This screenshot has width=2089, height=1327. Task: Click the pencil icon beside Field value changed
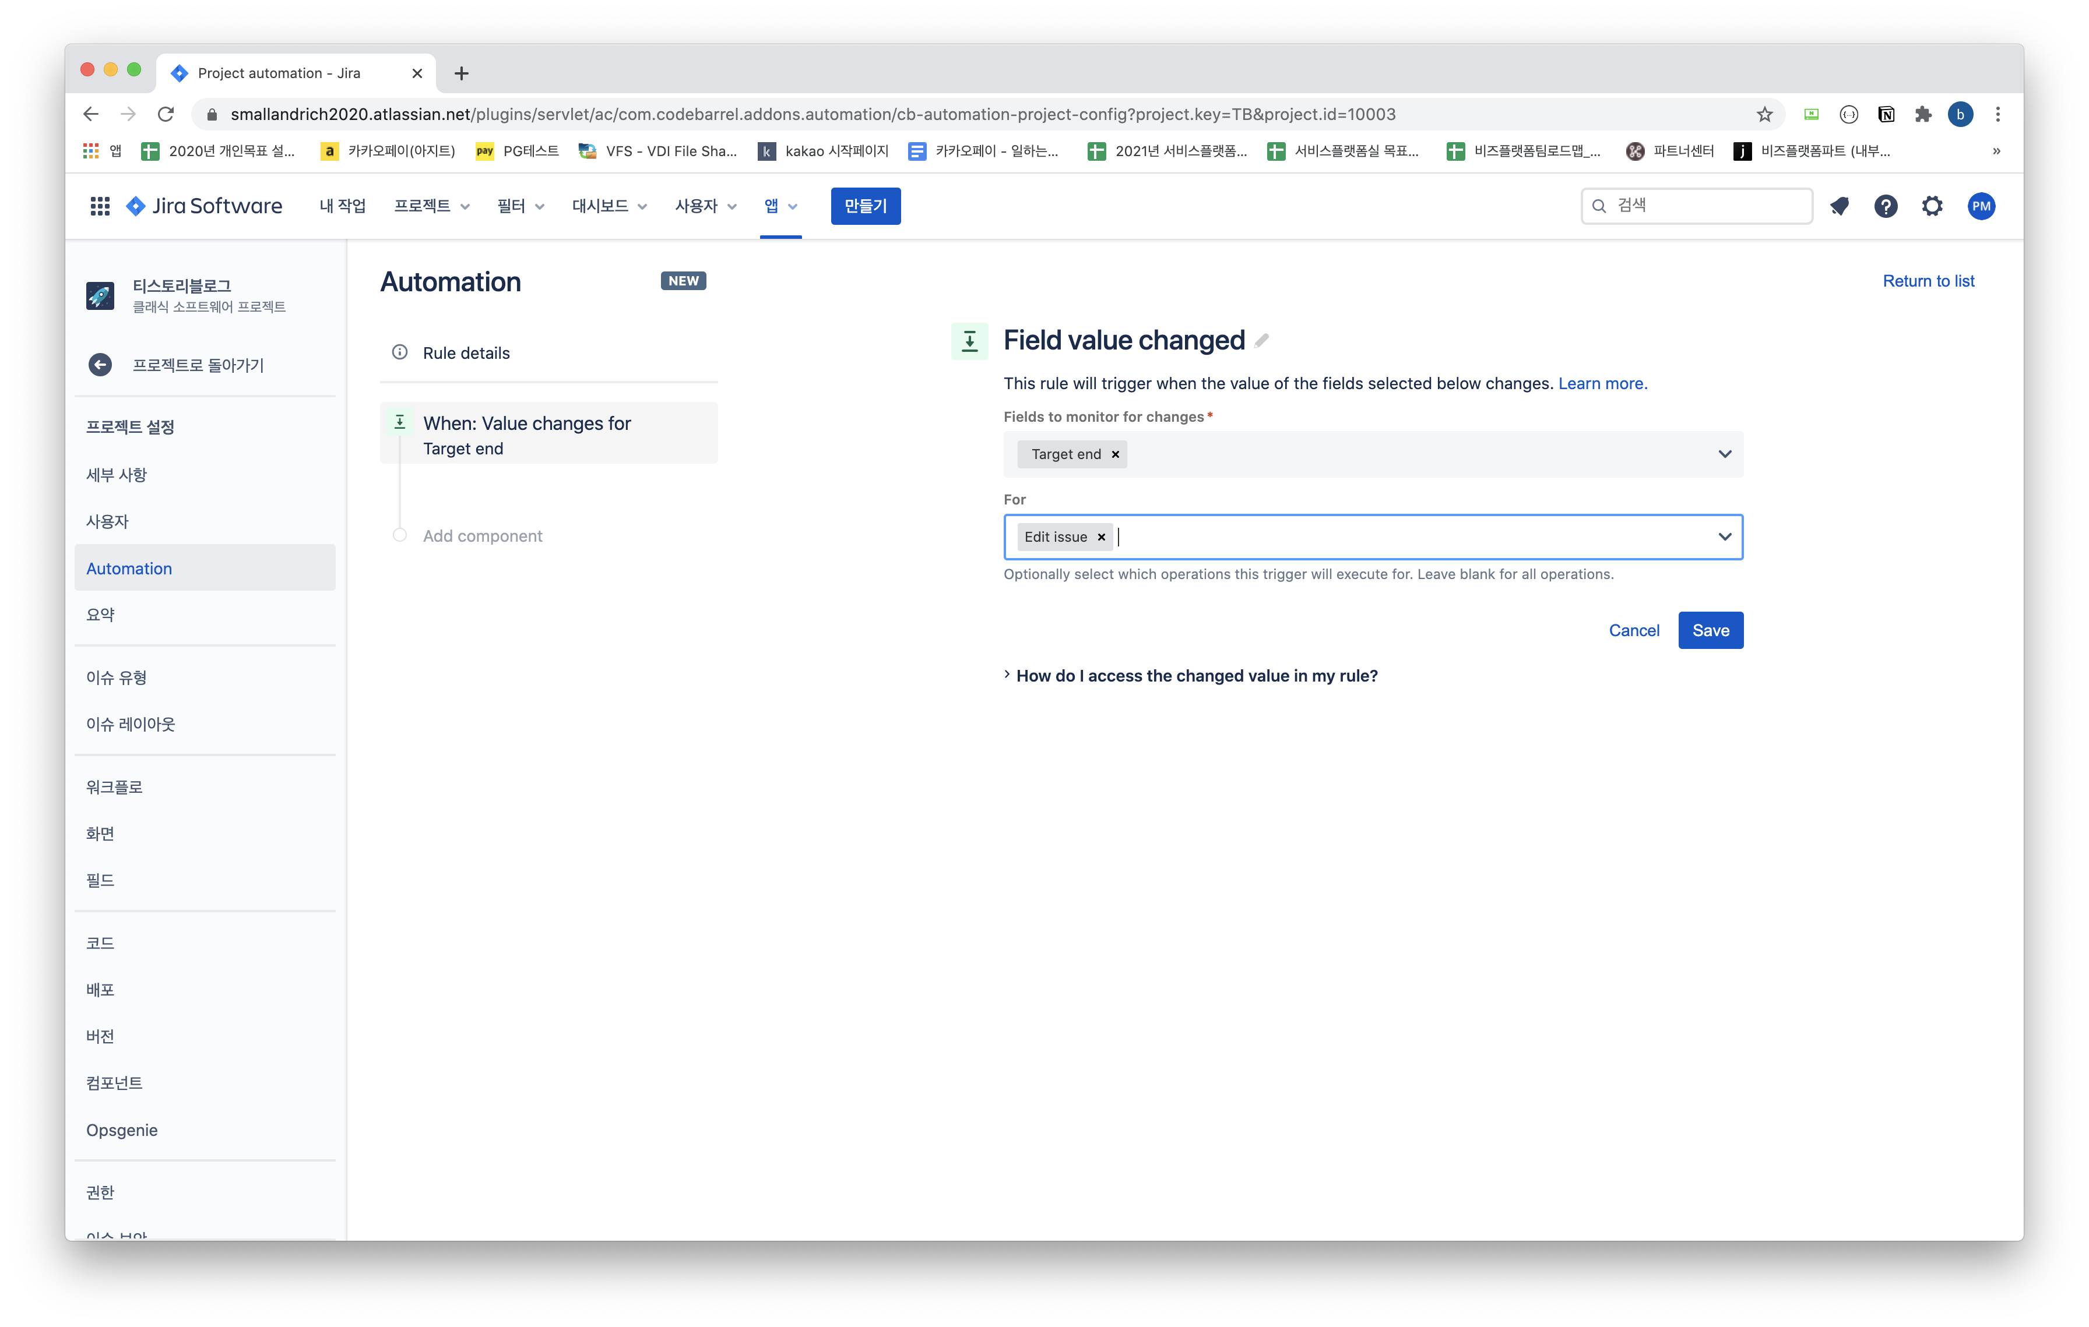1261,341
